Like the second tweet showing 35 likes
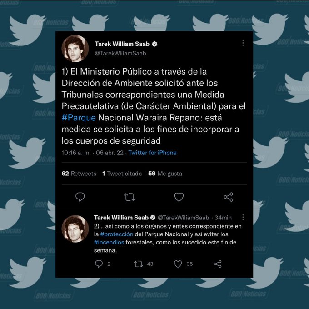Viewport: 309px width, 309px height. pos(178,264)
